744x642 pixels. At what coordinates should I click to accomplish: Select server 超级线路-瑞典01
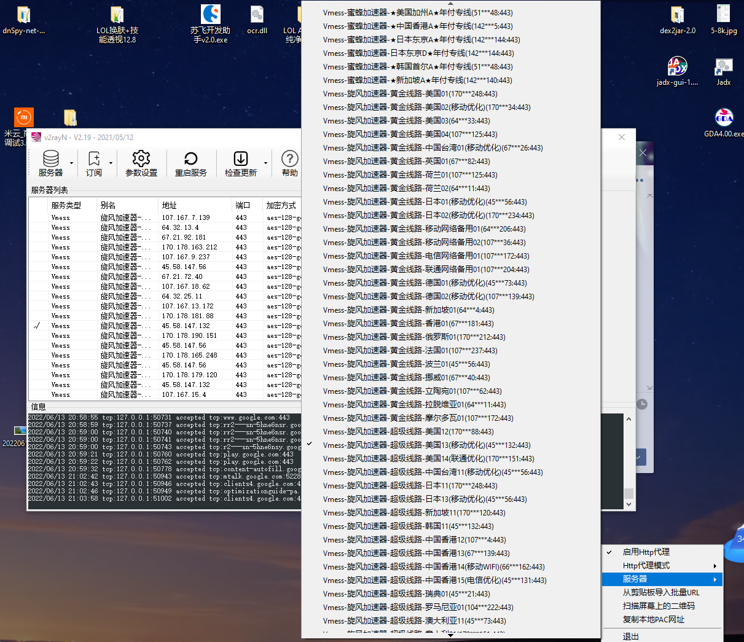point(450,593)
